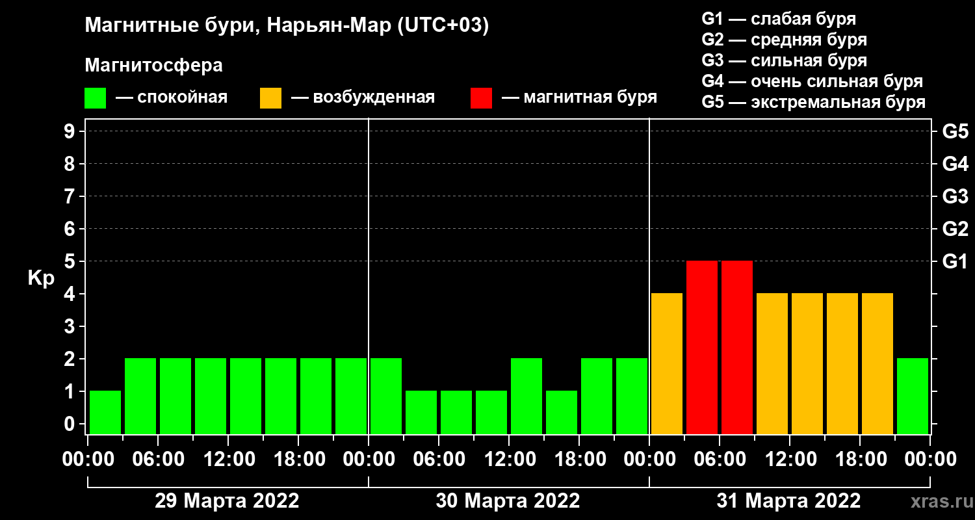Select the 'G3 — сильная буря' legend line
Viewport: 975px width, 520px height.
click(785, 60)
